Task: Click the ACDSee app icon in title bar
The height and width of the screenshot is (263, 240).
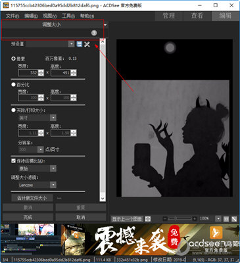Action: pyautogui.click(x=6, y=5)
